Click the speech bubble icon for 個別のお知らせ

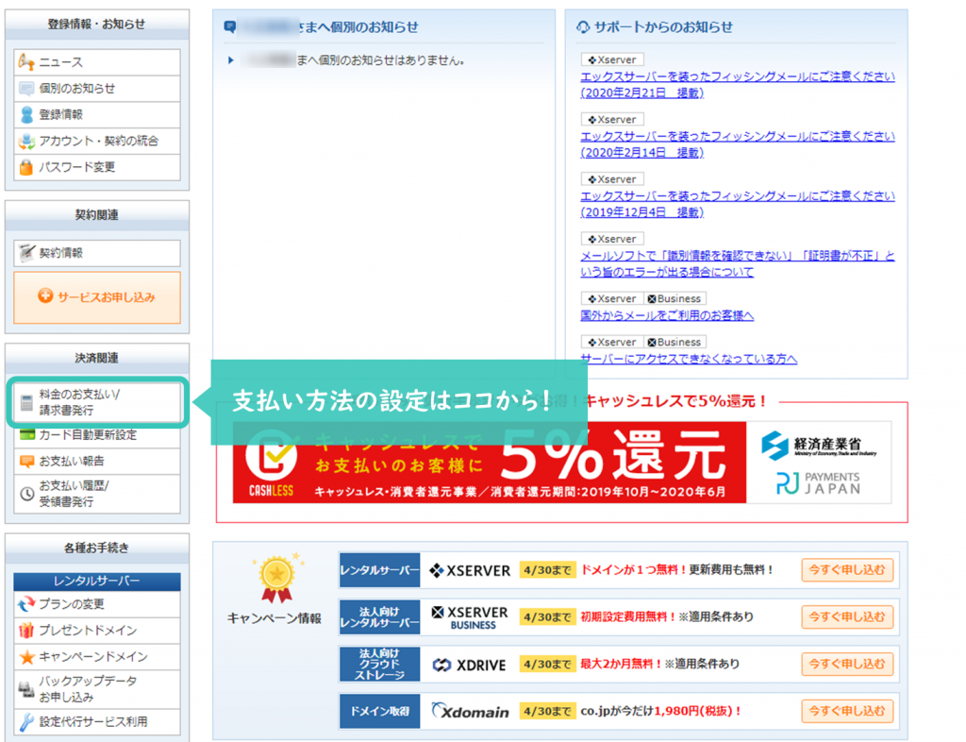[26, 88]
